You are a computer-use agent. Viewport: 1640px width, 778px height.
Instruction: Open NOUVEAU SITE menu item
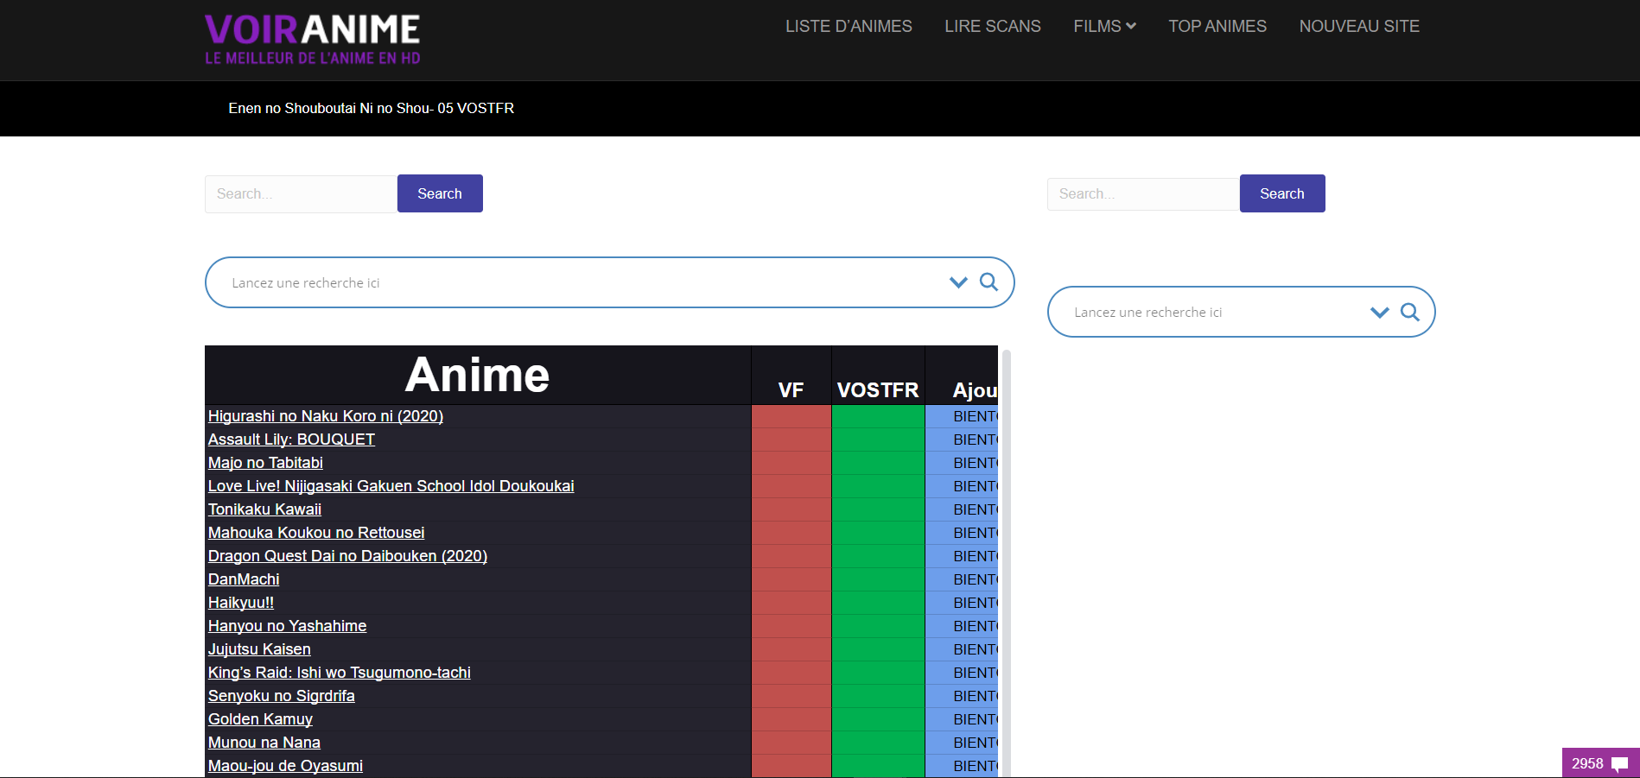[1359, 26]
